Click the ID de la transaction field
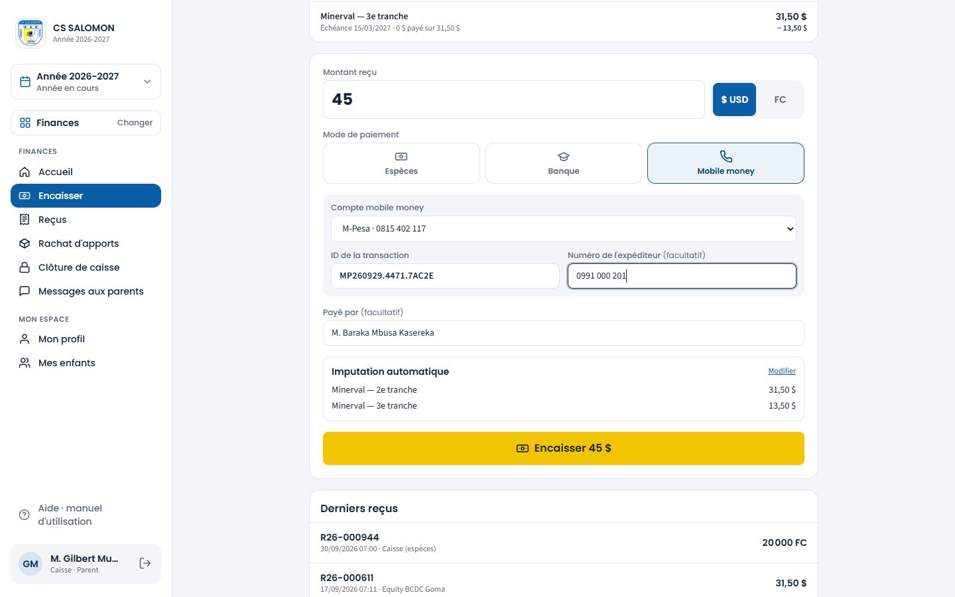 click(x=445, y=276)
